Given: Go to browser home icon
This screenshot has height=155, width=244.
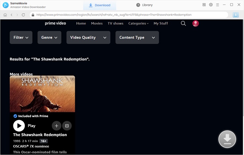Looking at the screenshot, I should (5, 15).
